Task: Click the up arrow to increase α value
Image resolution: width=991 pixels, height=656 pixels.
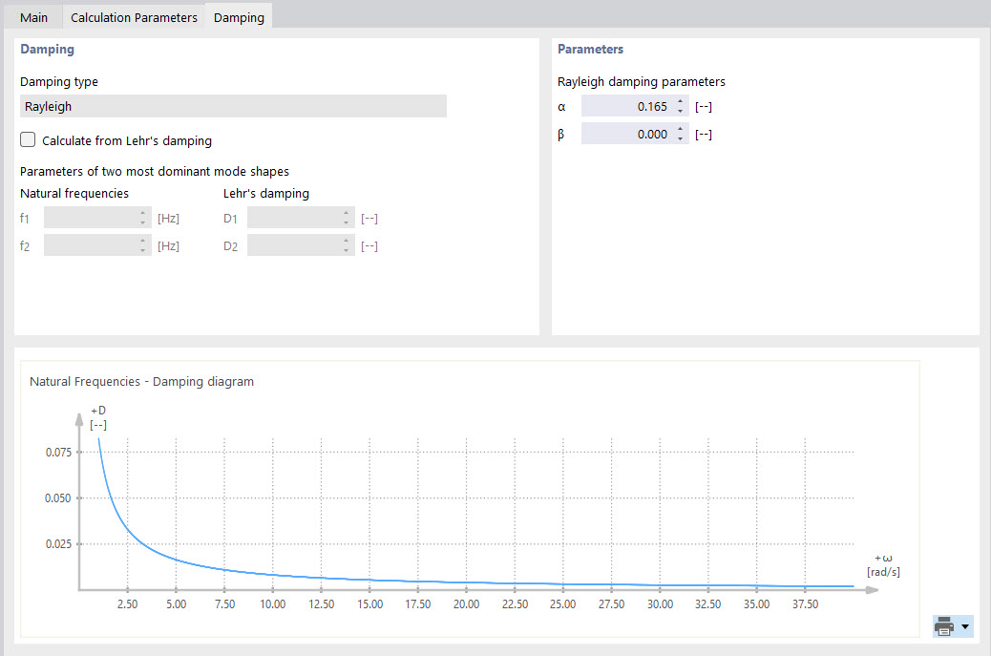Action: pos(679,101)
